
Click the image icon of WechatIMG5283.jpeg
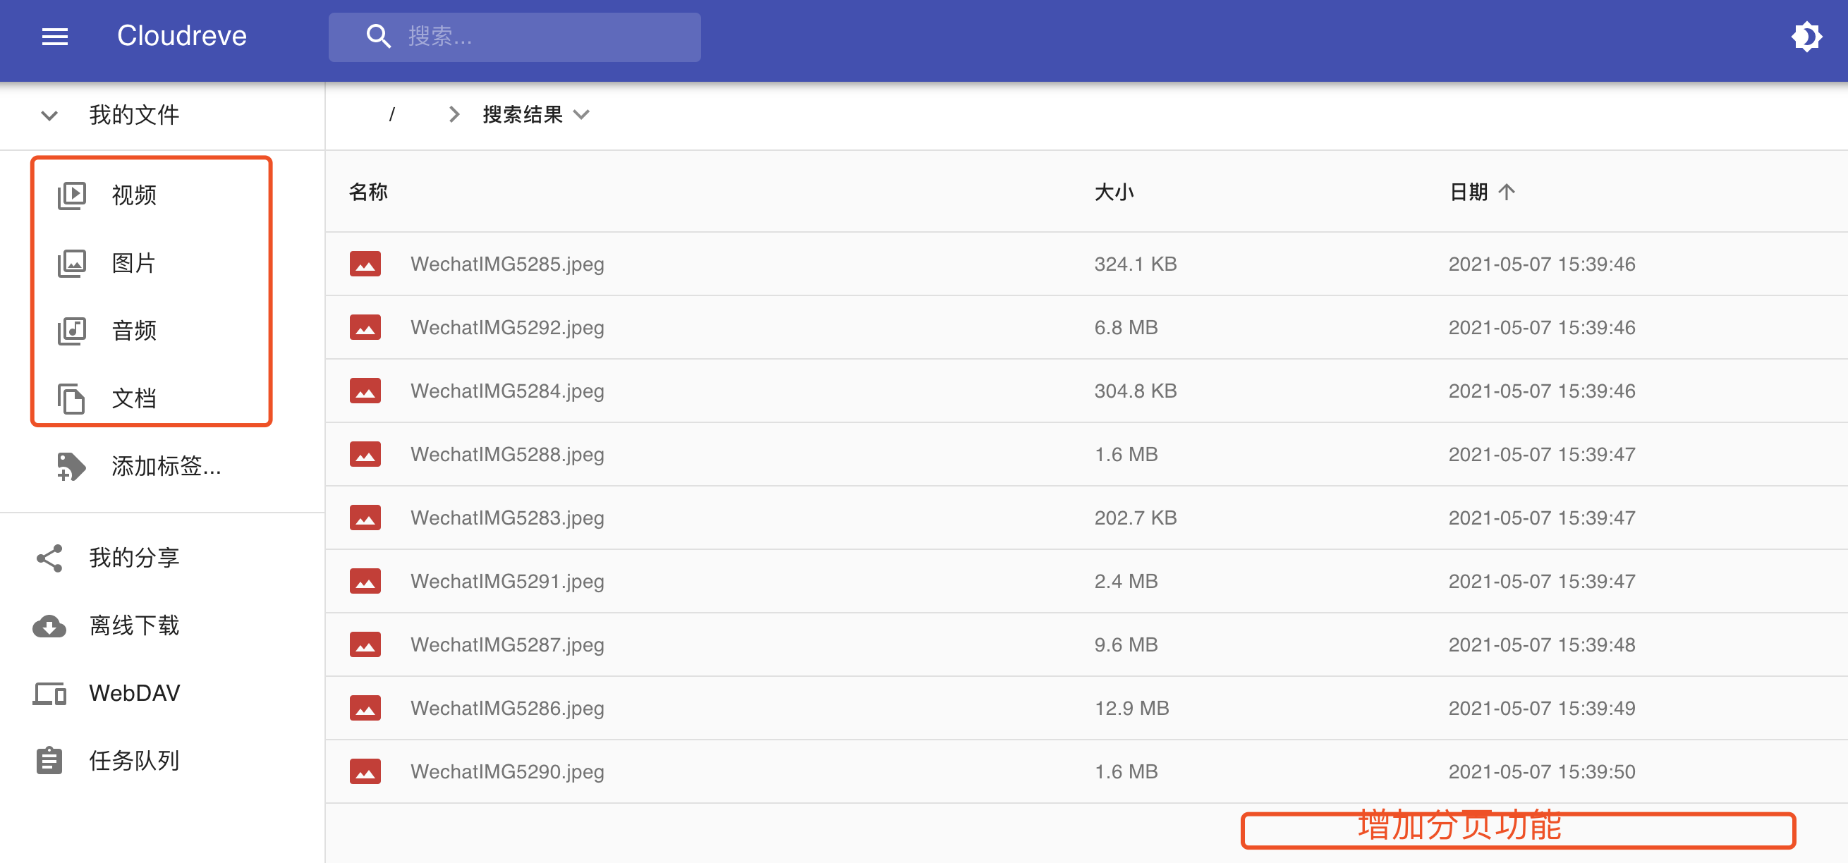pyautogui.click(x=365, y=518)
